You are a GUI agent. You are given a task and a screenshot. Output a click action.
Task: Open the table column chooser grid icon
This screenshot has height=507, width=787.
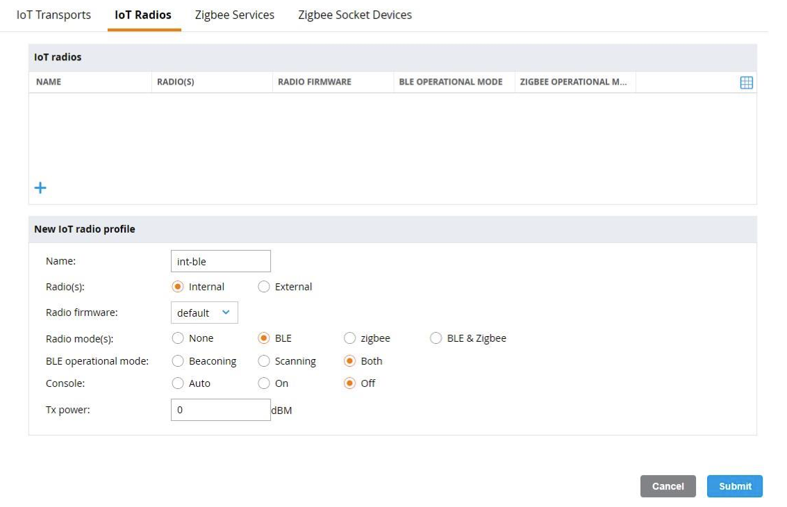(x=746, y=83)
